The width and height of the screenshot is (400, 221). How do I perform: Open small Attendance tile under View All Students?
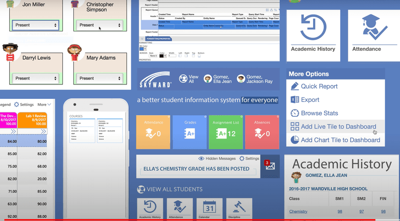(180, 209)
